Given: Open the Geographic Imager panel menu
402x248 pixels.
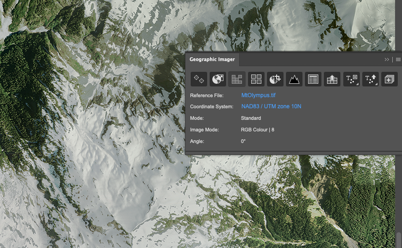Looking at the screenshot, I should point(398,60).
